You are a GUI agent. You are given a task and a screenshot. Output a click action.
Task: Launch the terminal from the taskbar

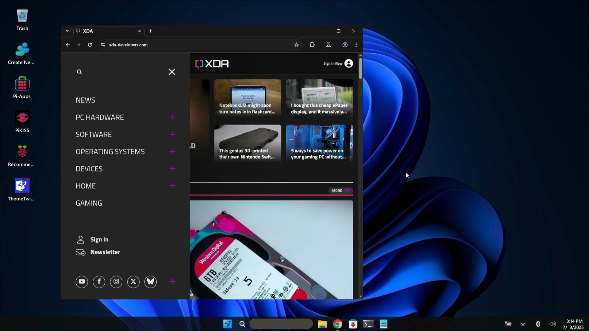click(x=368, y=324)
